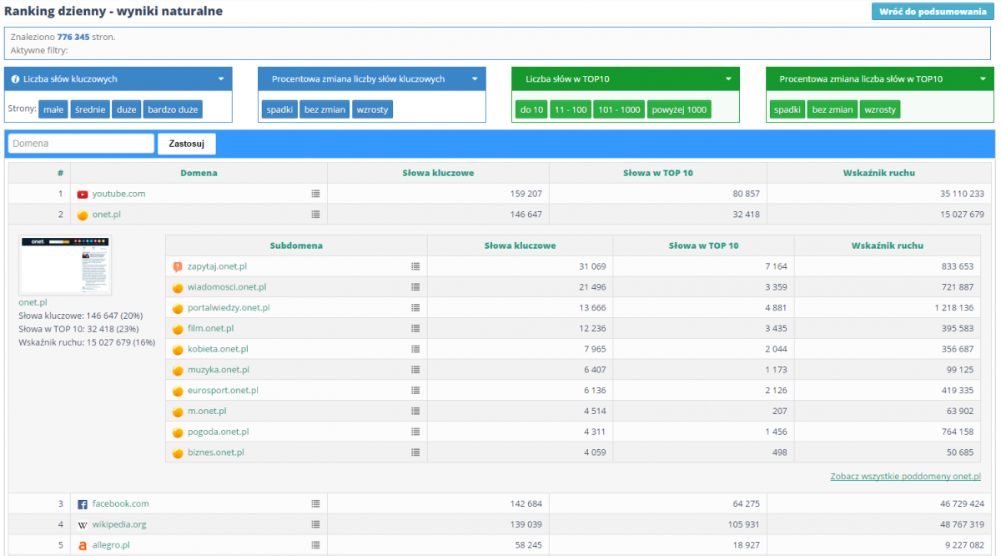
Task: Open the portalwiedzy.onet.pl subdomain link
Action: click(229, 308)
